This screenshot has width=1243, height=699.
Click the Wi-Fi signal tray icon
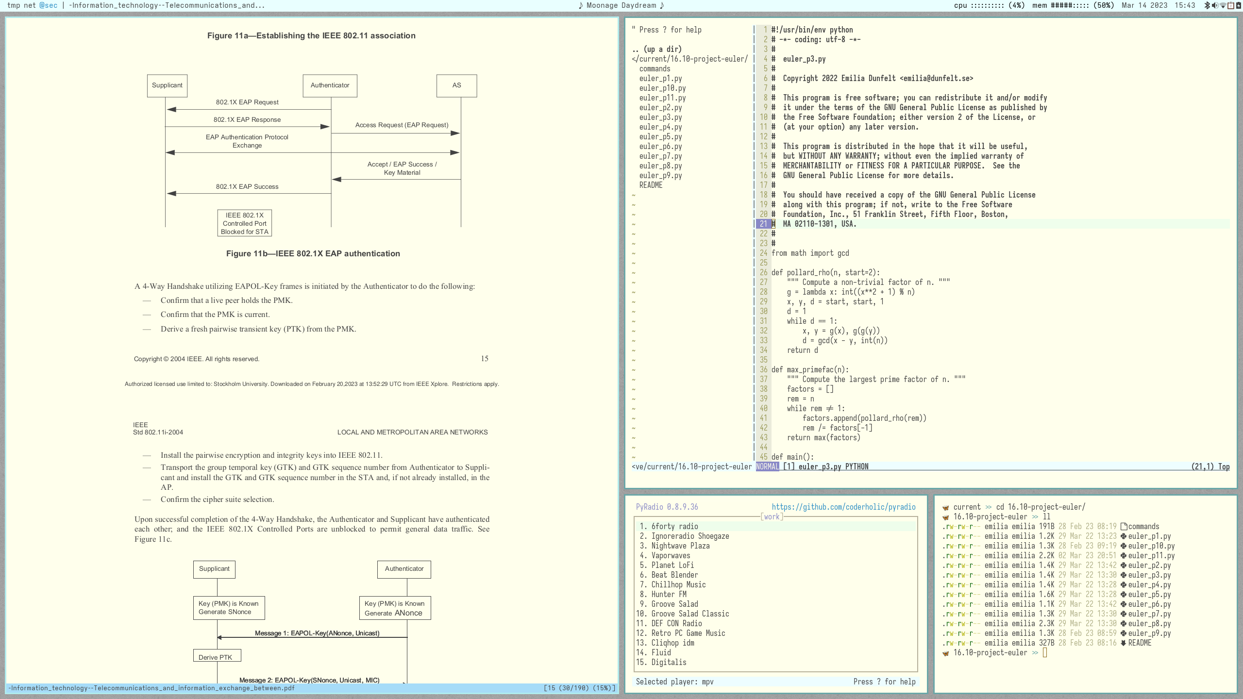click(x=1223, y=5)
